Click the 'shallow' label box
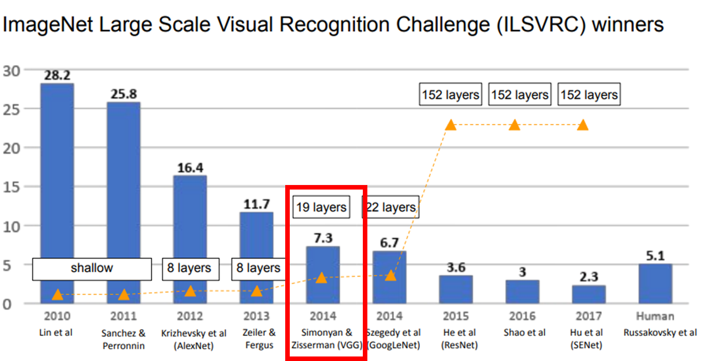Image resolution: width=707 pixels, height=361 pixels. (92, 268)
